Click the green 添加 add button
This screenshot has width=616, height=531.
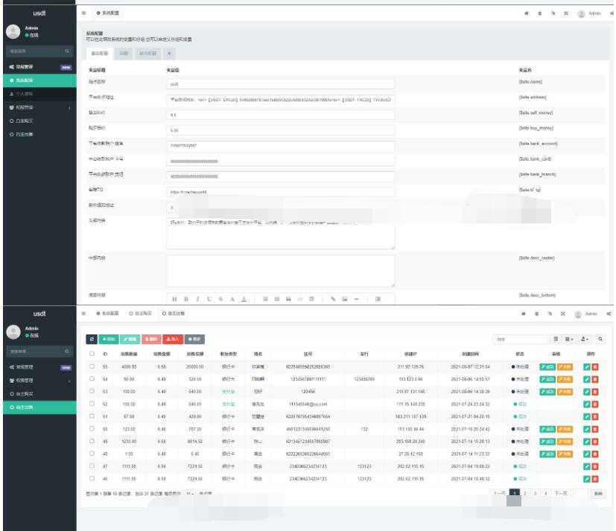(x=109, y=339)
